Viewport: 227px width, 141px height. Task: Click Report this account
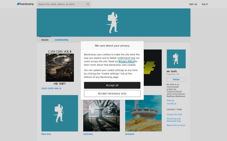pyautogui.click(x=176, y=125)
